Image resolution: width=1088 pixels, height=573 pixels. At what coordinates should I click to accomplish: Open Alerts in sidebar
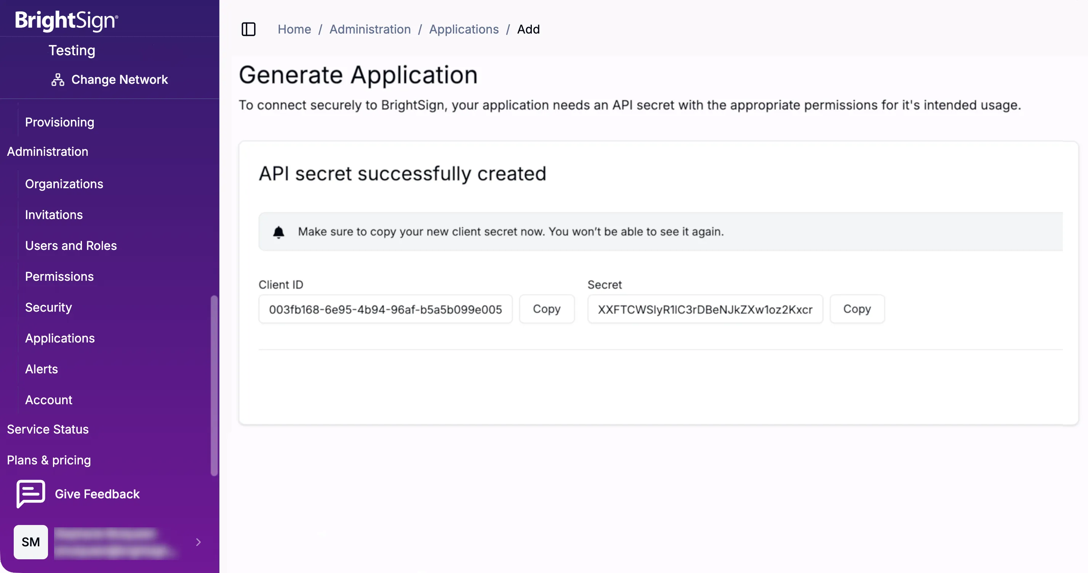click(42, 369)
